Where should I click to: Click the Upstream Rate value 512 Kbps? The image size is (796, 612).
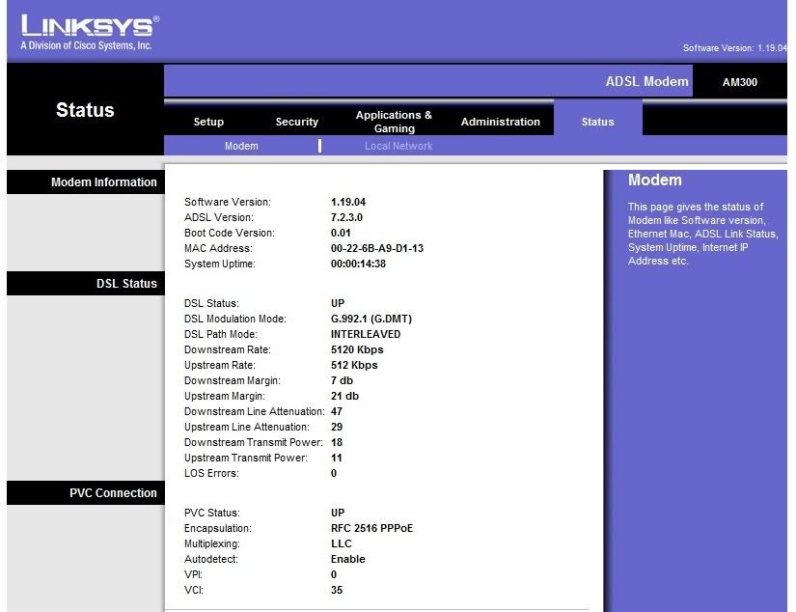point(354,365)
